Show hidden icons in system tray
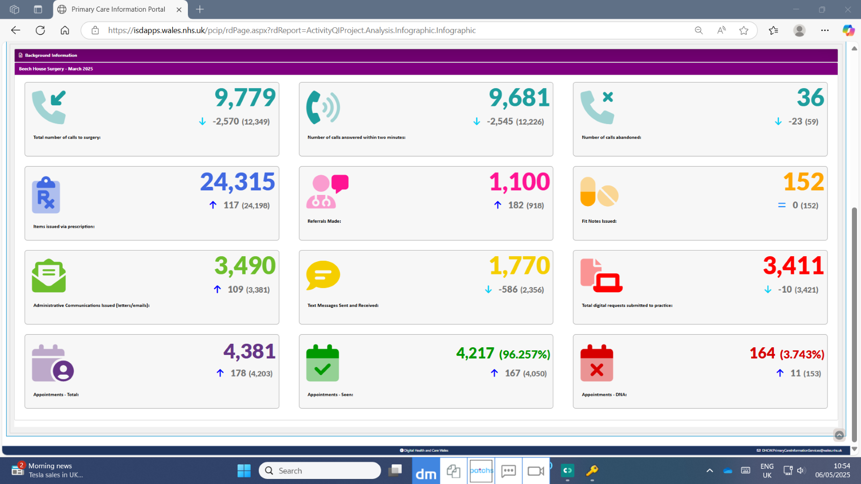The height and width of the screenshot is (484, 861). click(710, 471)
